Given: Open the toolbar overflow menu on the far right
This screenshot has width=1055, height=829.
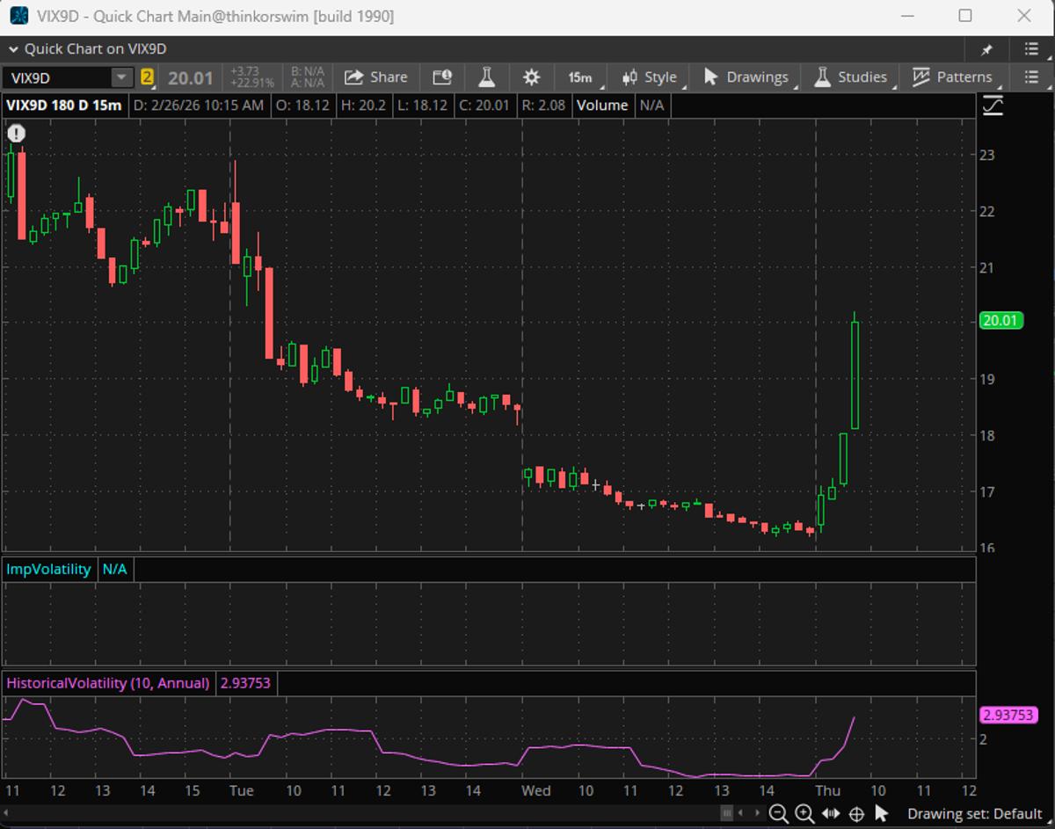Looking at the screenshot, I should click(1031, 77).
